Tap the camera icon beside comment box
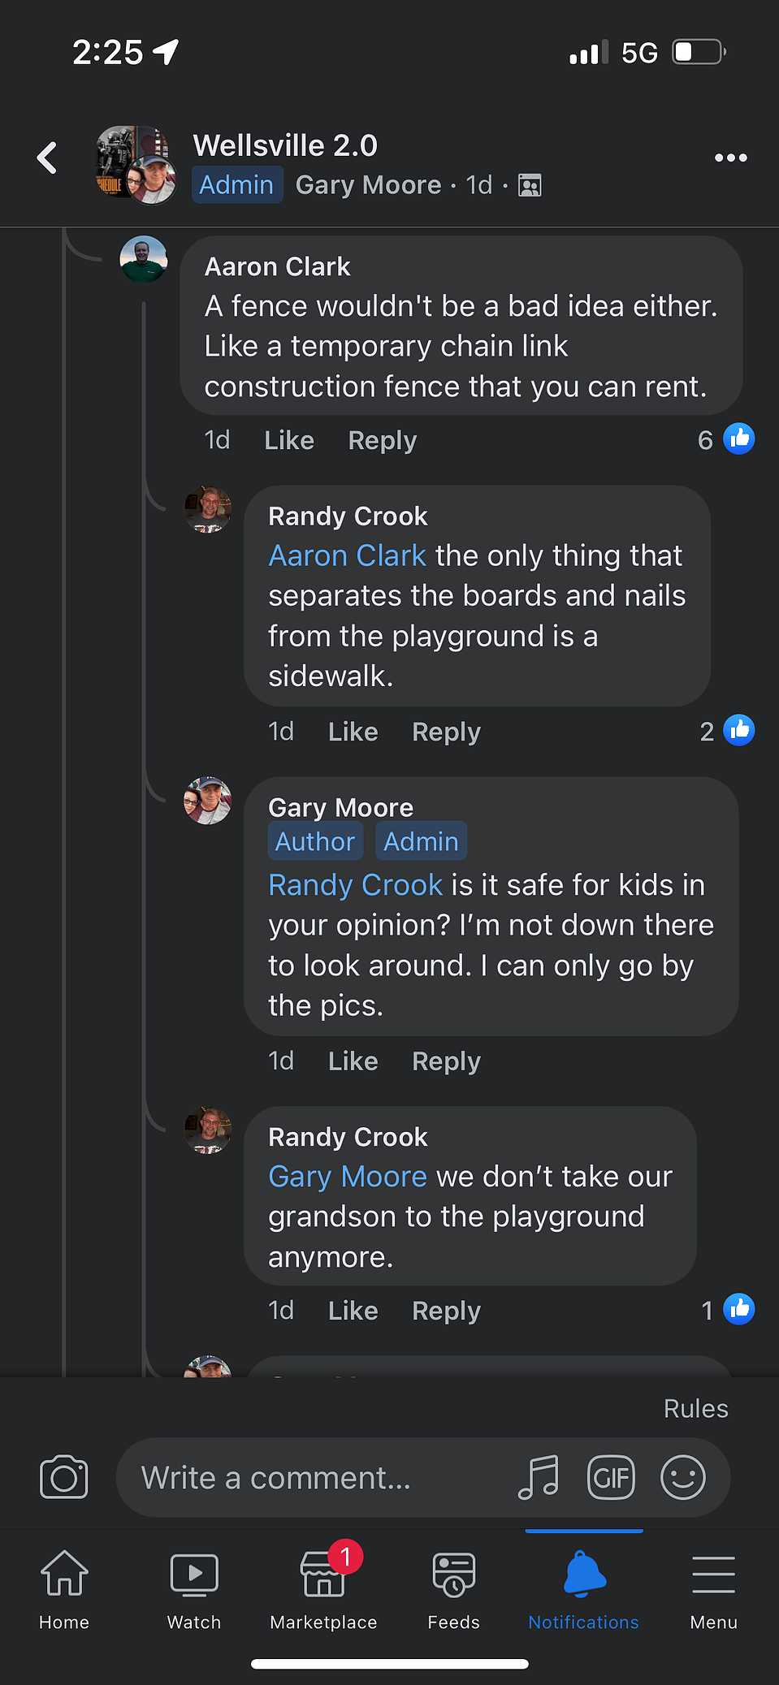Image resolution: width=779 pixels, height=1685 pixels. [x=63, y=1477]
